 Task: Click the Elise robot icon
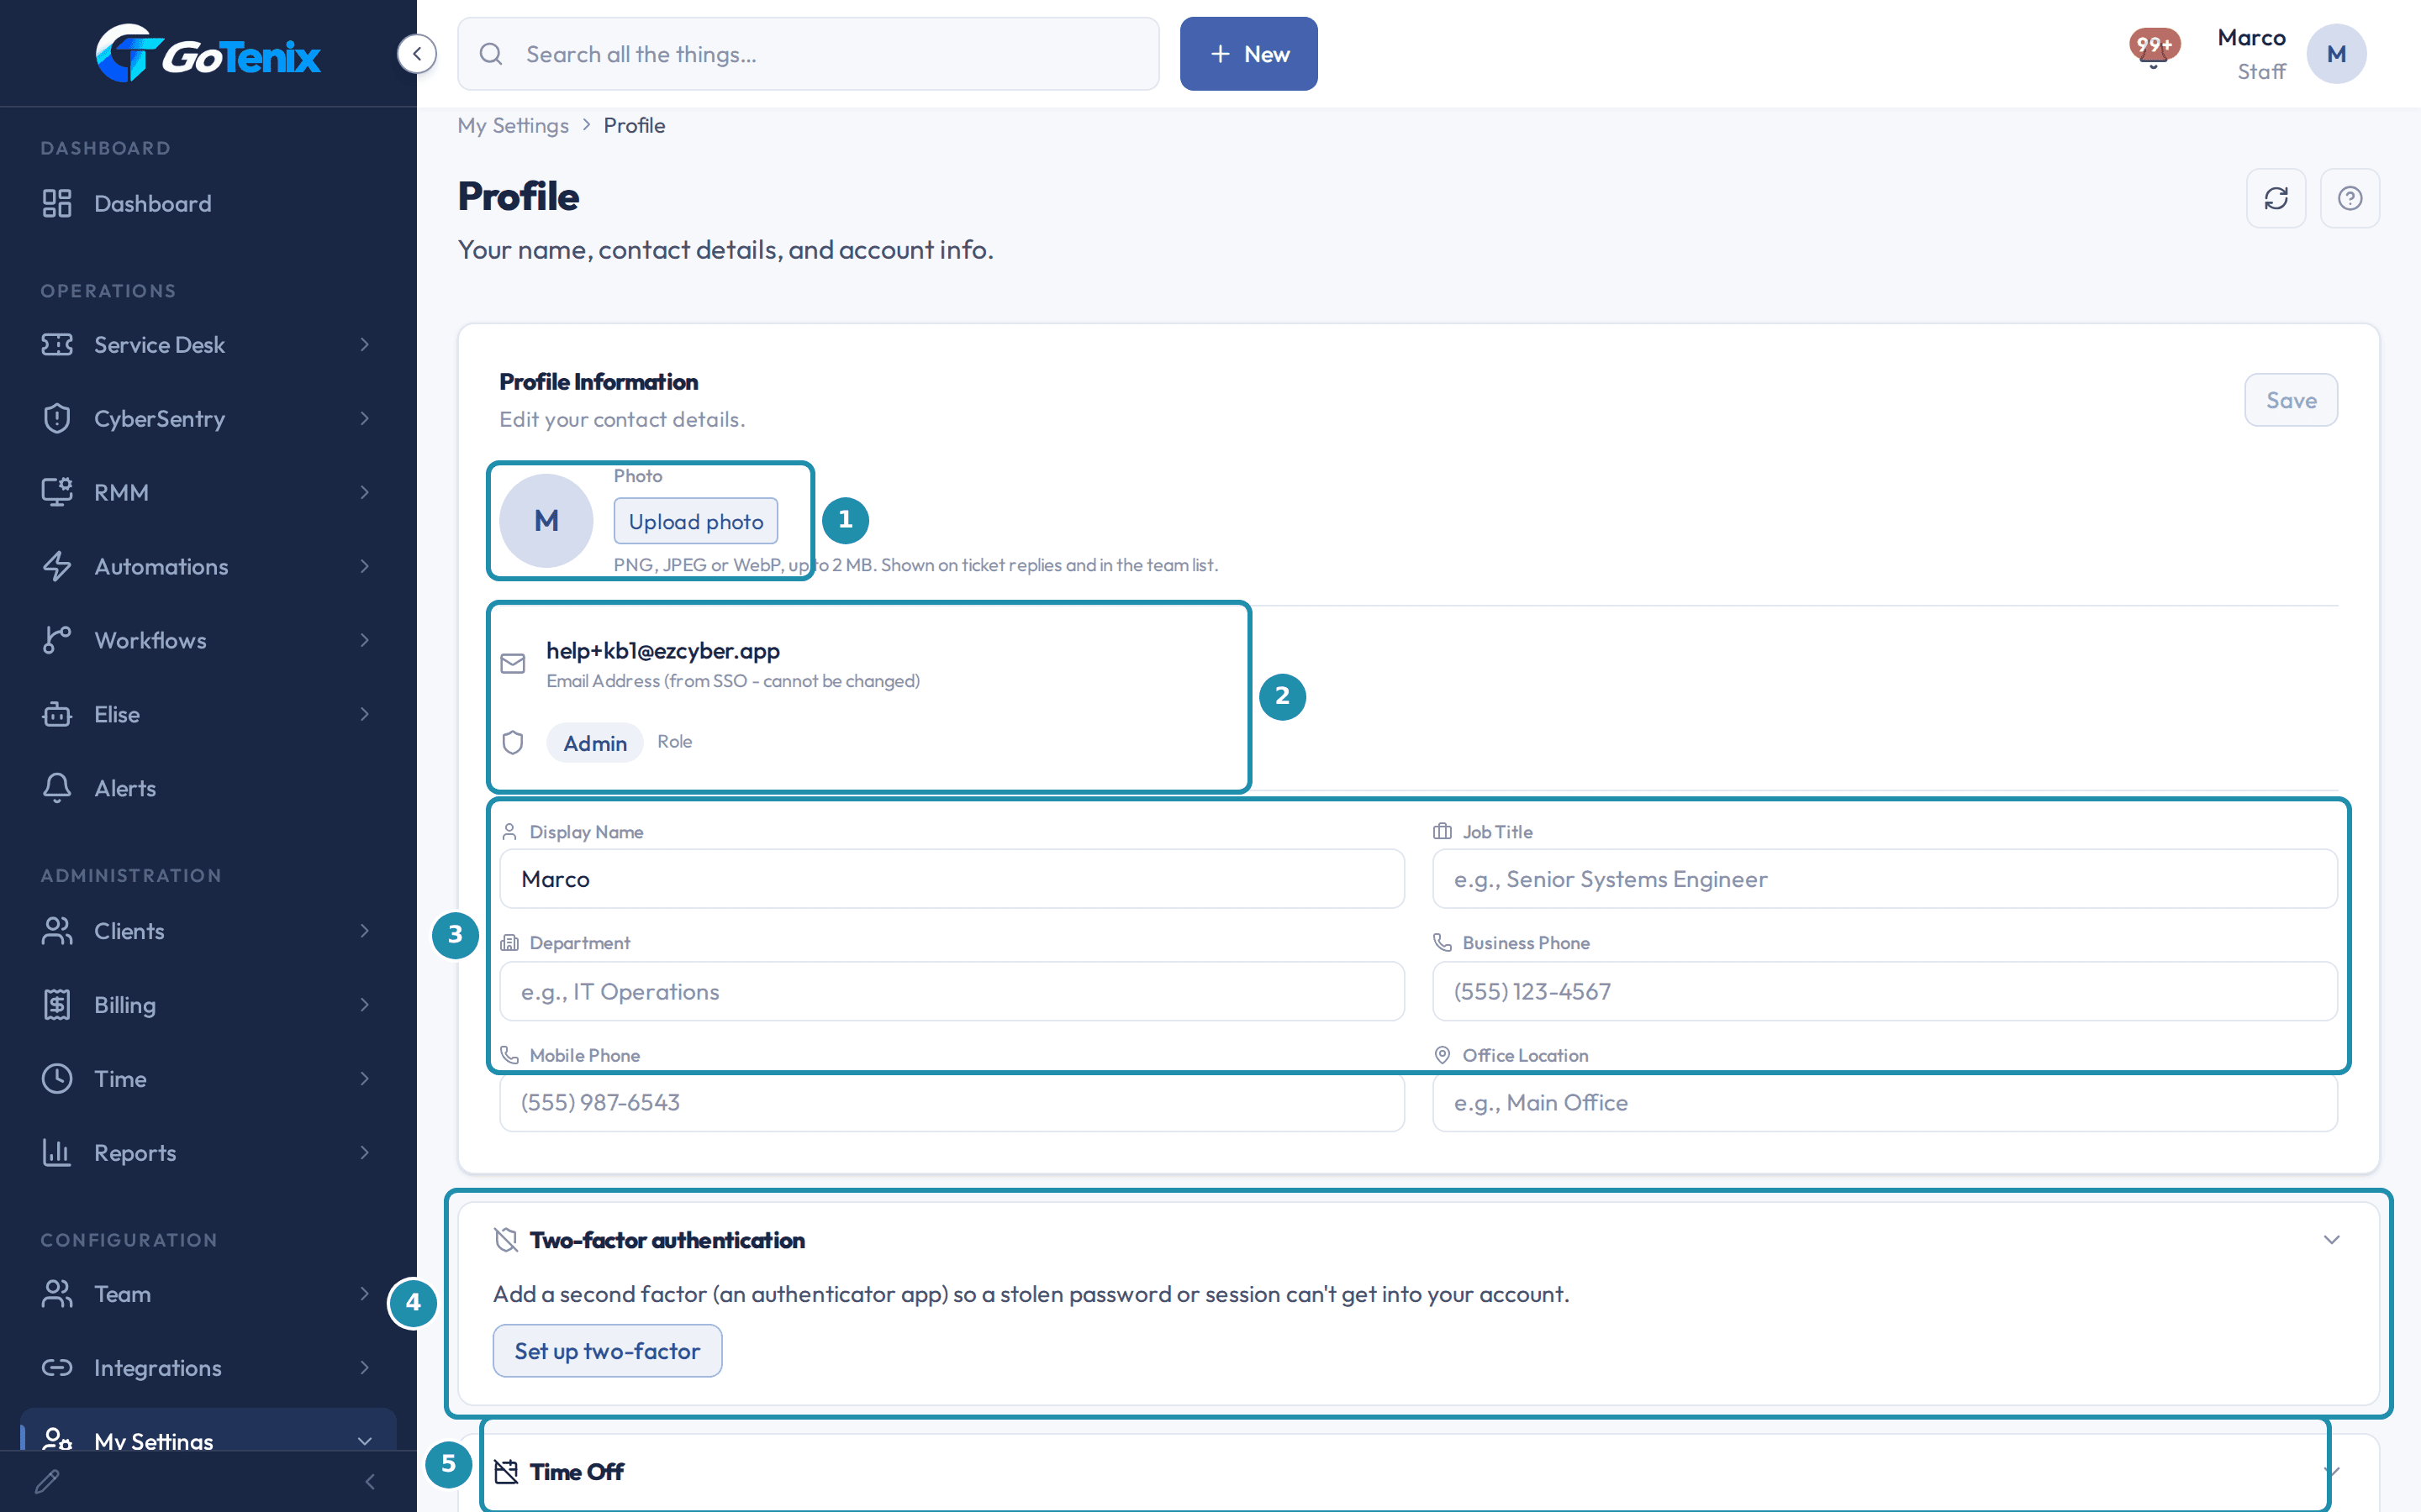point(57,714)
